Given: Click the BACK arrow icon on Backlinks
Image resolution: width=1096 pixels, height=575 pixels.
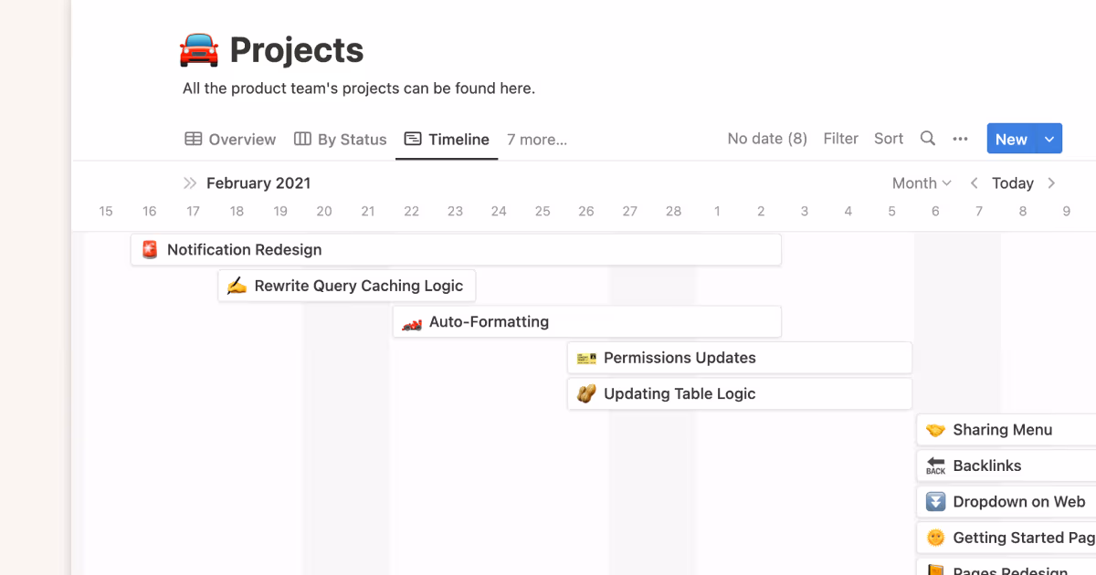Looking at the screenshot, I should (x=935, y=465).
